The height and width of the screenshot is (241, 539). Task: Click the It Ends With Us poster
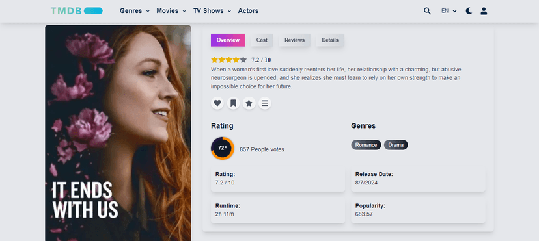coord(118,133)
